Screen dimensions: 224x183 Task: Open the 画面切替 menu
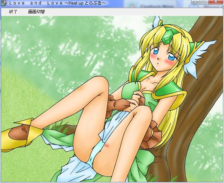pyautogui.click(x=36, y=11)
